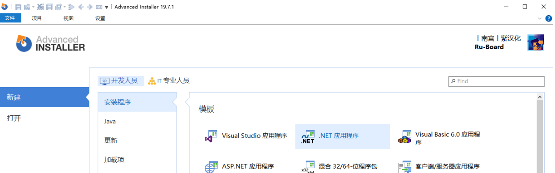Click the Advanced Installer logo
Screen dimensions: 555x173
point(50,43)
